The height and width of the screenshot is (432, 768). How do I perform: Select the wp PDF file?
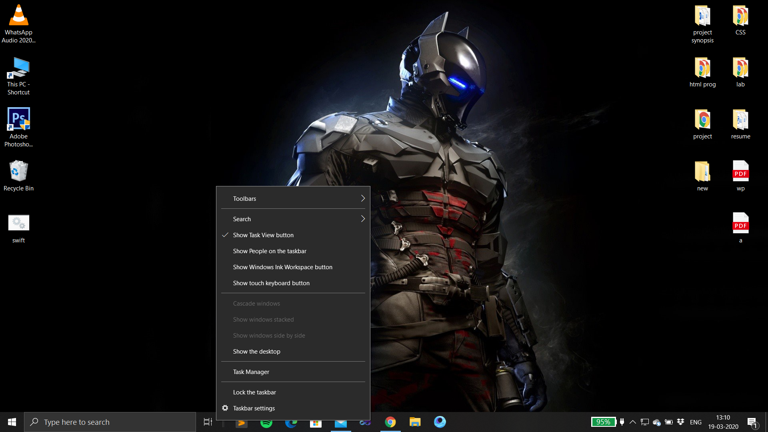coord(740,176)
